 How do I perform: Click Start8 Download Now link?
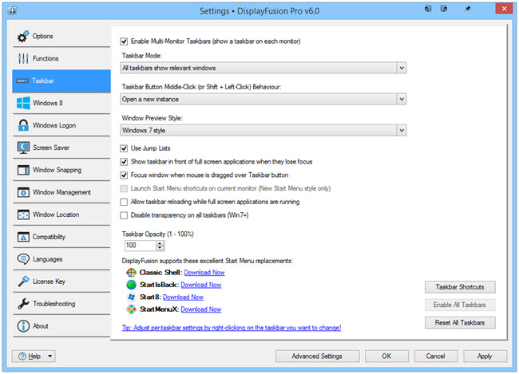coord(183,297)
